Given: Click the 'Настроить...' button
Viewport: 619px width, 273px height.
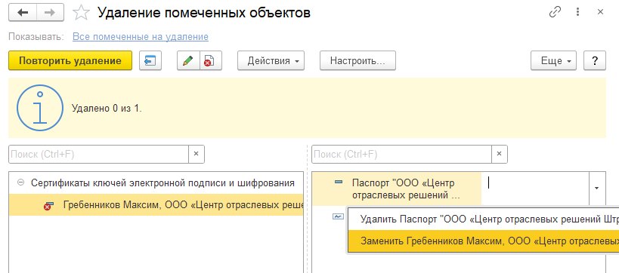Looking at the screenshot, I should 357,61.
